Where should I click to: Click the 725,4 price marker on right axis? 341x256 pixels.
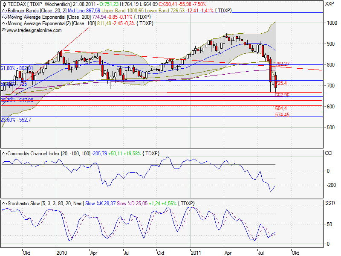[282, 83]
